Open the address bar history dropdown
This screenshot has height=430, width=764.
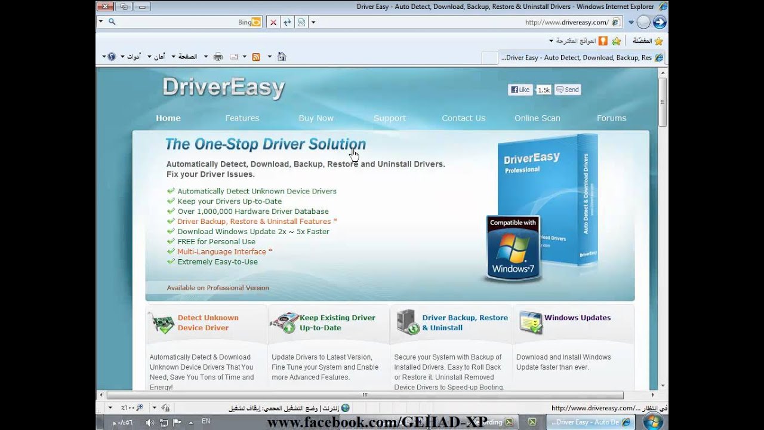(313, 22)
